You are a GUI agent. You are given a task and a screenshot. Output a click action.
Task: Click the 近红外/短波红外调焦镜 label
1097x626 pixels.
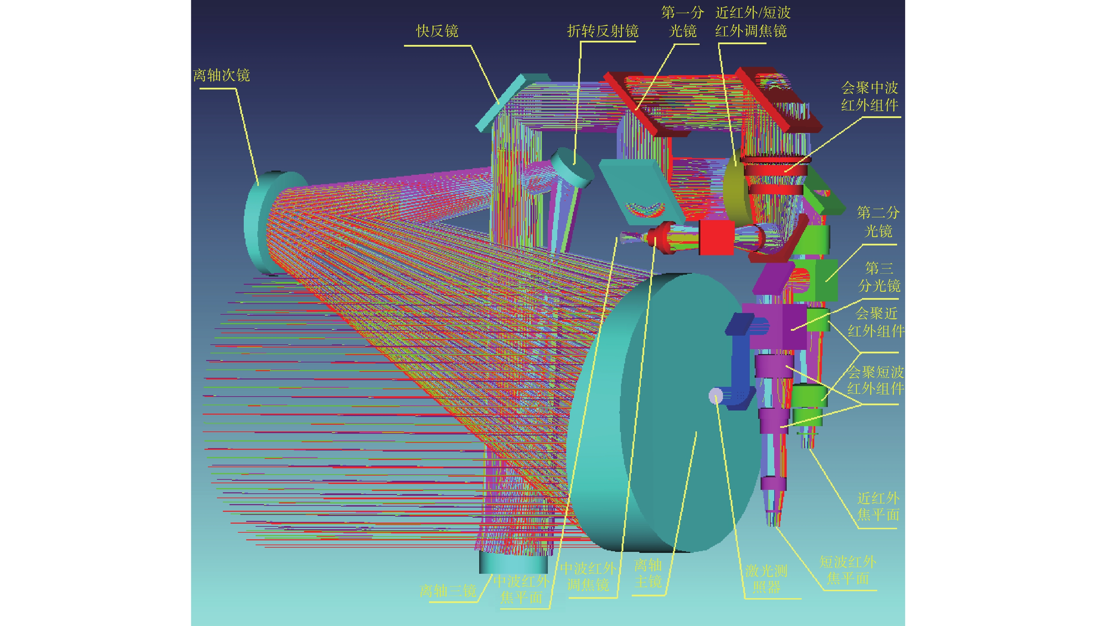tap(752, 22)
